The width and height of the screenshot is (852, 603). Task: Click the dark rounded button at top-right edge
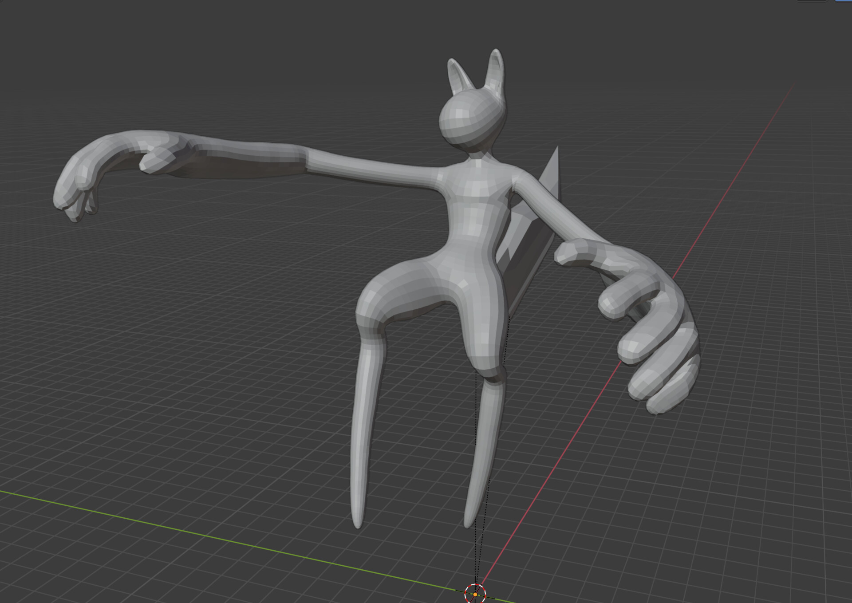811,1
